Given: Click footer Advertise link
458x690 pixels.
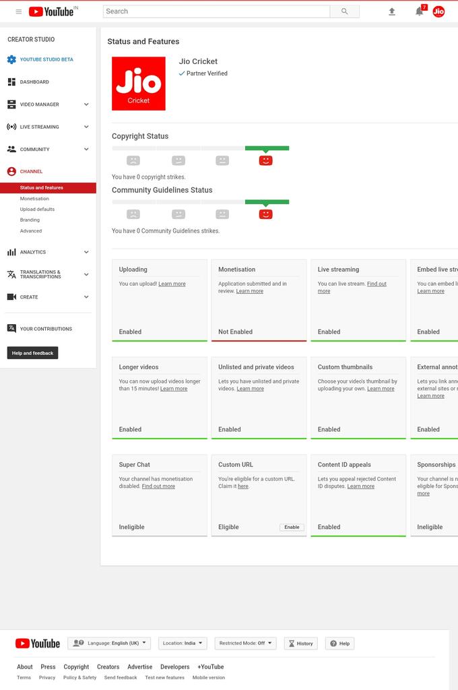Looking at the screenshot, I should point(140,667).
